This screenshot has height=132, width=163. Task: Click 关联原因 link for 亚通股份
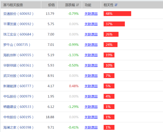tap(91, 13)
